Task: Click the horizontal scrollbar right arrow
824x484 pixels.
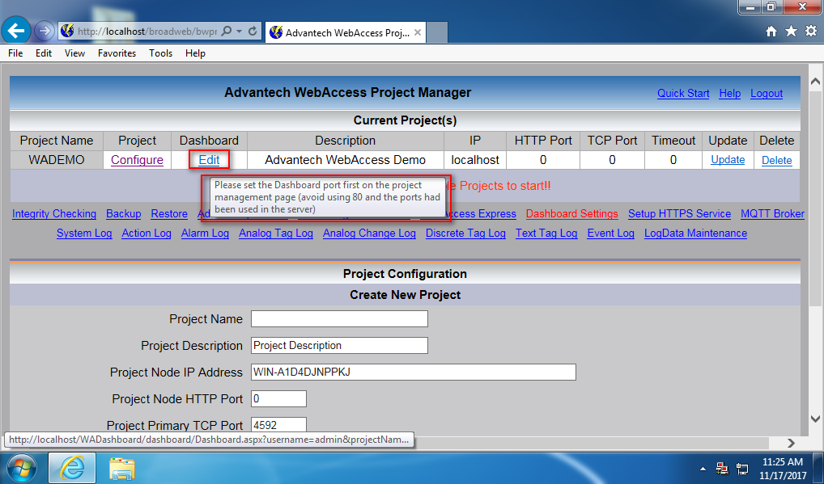Action: click(x=792, y=443)
